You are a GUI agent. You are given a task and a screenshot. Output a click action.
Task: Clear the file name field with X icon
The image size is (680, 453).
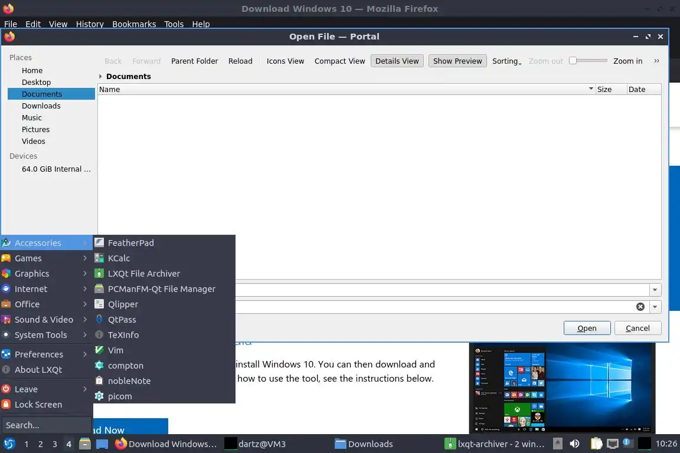[640, 307]
